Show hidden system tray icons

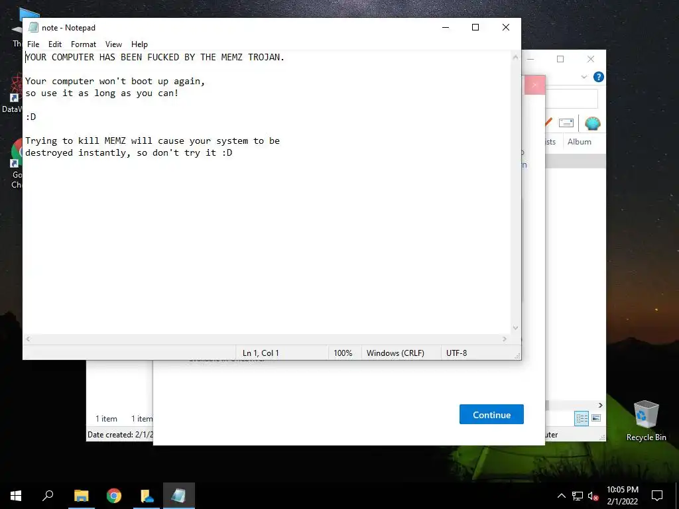[x=561, y=496]
